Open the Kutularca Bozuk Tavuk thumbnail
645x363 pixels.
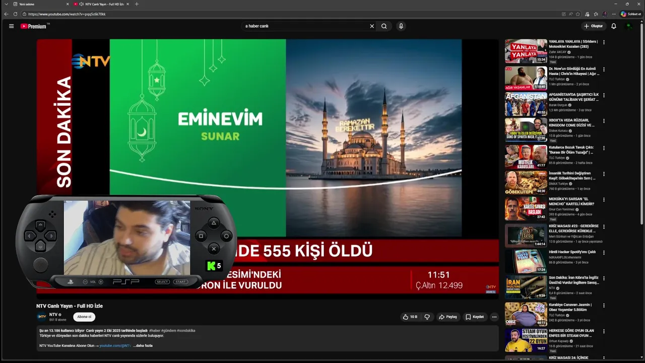(526, 156)
